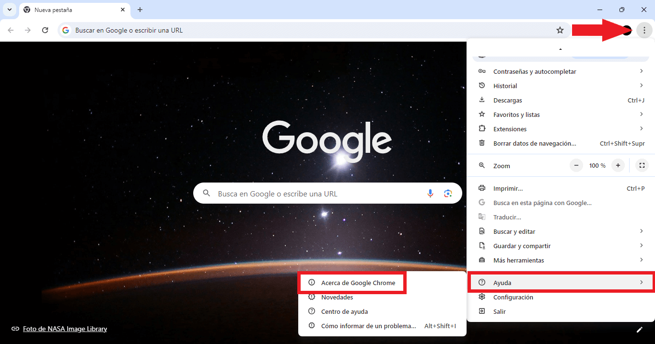Expand the Contraseñas y autocompletar submenu chevron

pyautogui.click(x=642, y=71)
